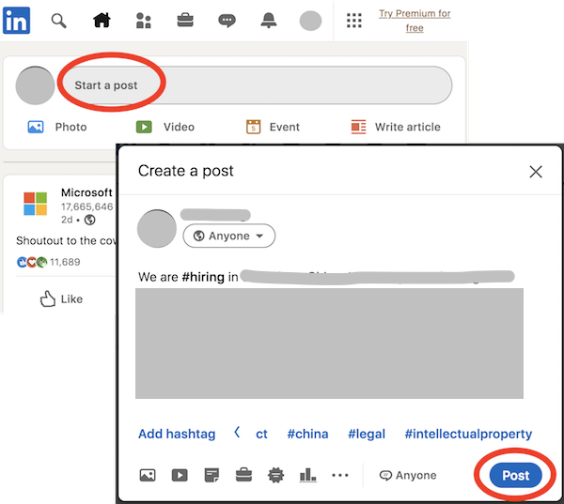Open the Messaging chat bubble icon
564x504 pixels.
227,21
